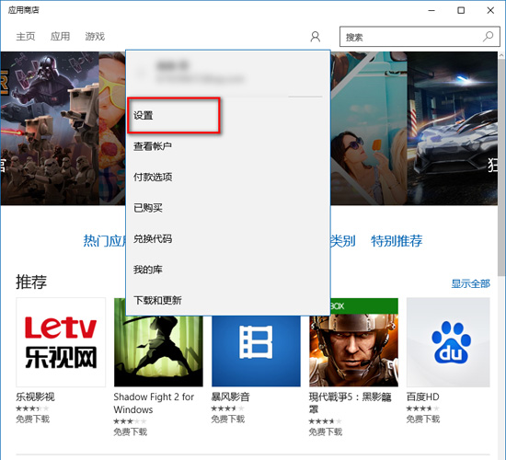The image size is (506, 460).
Task: Open the Letv 乐视网 app tile
Action: coord(61,342)
